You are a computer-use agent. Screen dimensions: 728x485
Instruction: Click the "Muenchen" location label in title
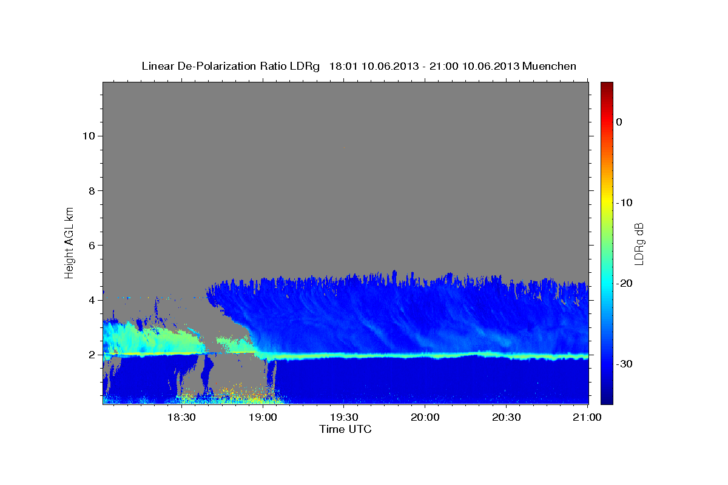[x=550, y=66]
